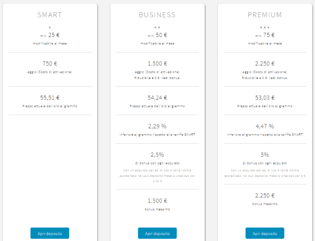Select the 4,47 % discount figure
Viewport: 315px width, 241px height.
265,126
